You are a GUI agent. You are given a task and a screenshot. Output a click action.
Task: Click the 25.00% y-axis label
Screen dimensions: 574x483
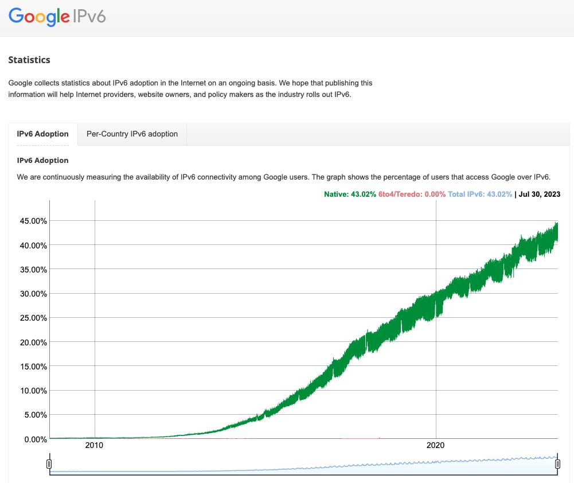pyautogui.click(x=33, y=318)
